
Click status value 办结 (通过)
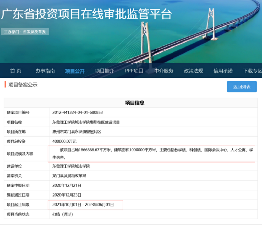(63, 214)
